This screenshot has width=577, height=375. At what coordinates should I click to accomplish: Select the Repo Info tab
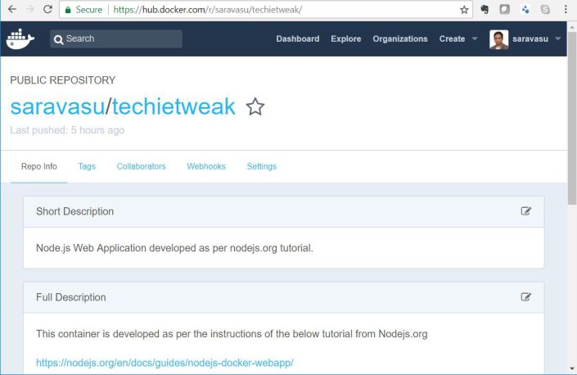point(39,166)
